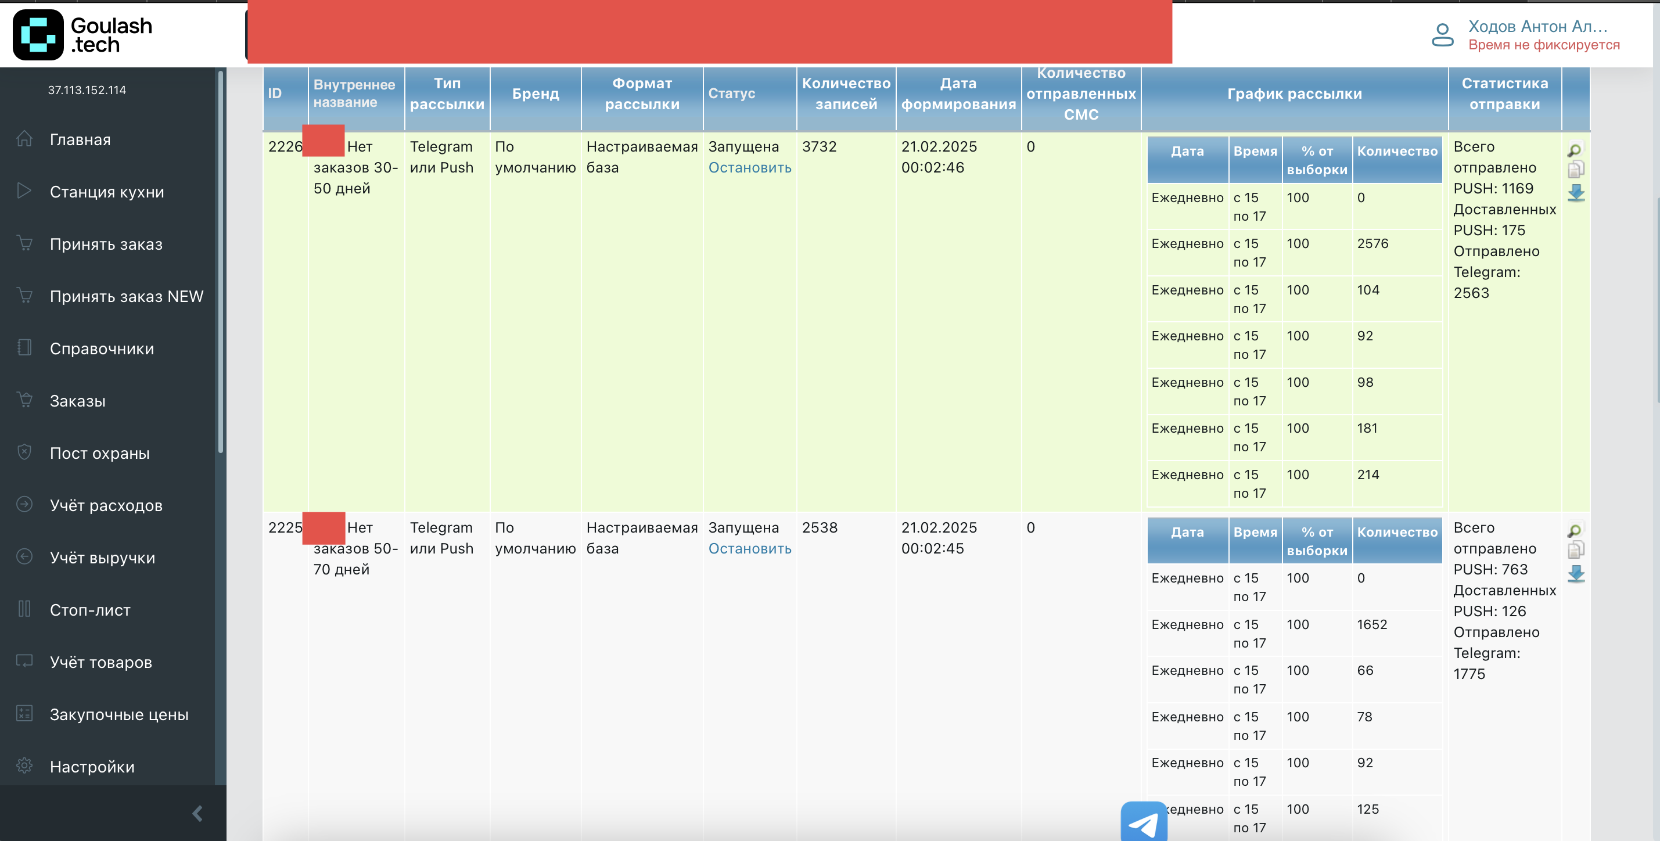Click the Количество записей column header
Screen dimensions: 1660x841
coord(846,94)
